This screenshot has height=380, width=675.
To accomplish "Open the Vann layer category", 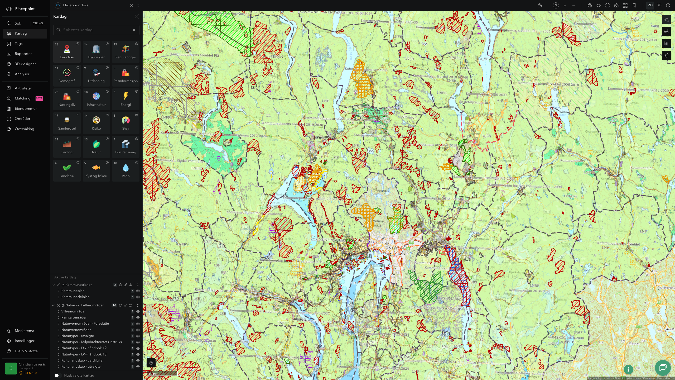I will pyautogui.click(x=126, y=170).
